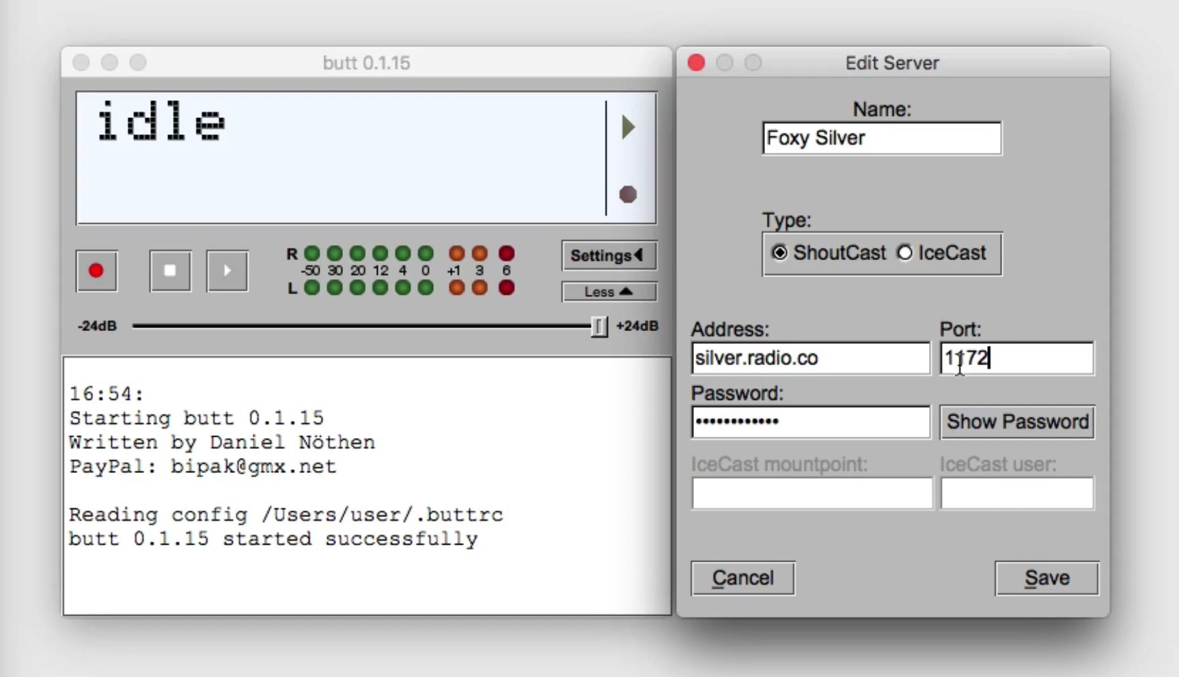The height and width of the screenshot is (677, 1179).
Task: Select the ShoutCast server type
Action: point(779,253)
